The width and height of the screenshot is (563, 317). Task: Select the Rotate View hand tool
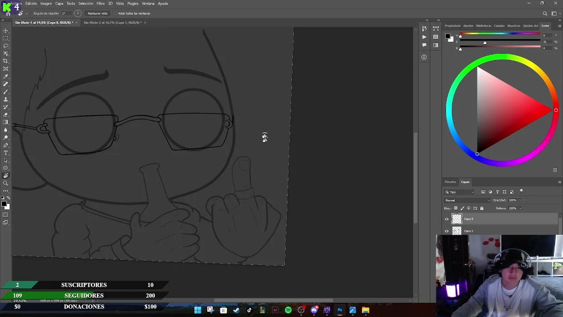(x=6, y=176)
